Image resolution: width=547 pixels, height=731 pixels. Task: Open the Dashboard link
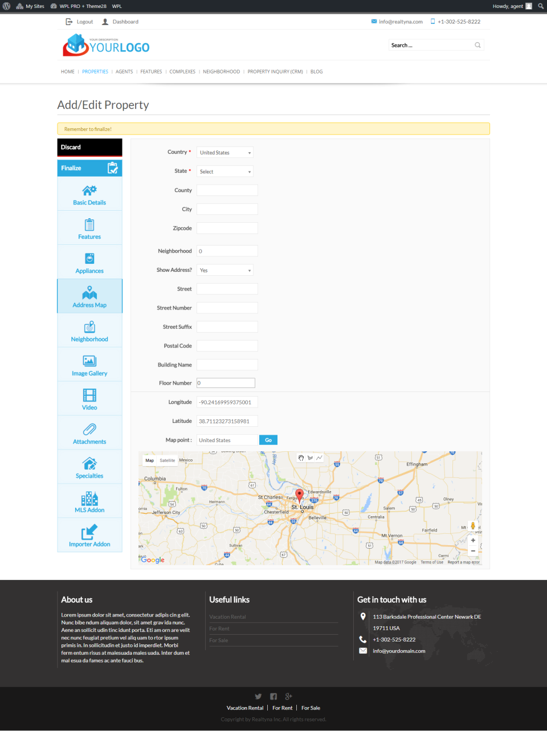(x=120, y=22)
